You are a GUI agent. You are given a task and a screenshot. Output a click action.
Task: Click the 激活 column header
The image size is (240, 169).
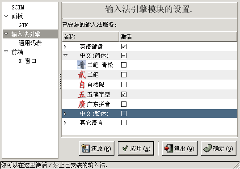pyautogui.click(x=178, y=37)
